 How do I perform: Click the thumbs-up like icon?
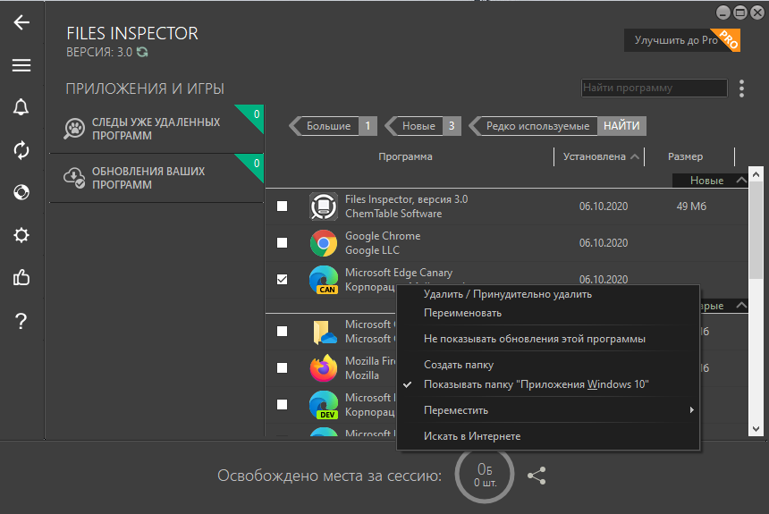[x=21, y=278]
